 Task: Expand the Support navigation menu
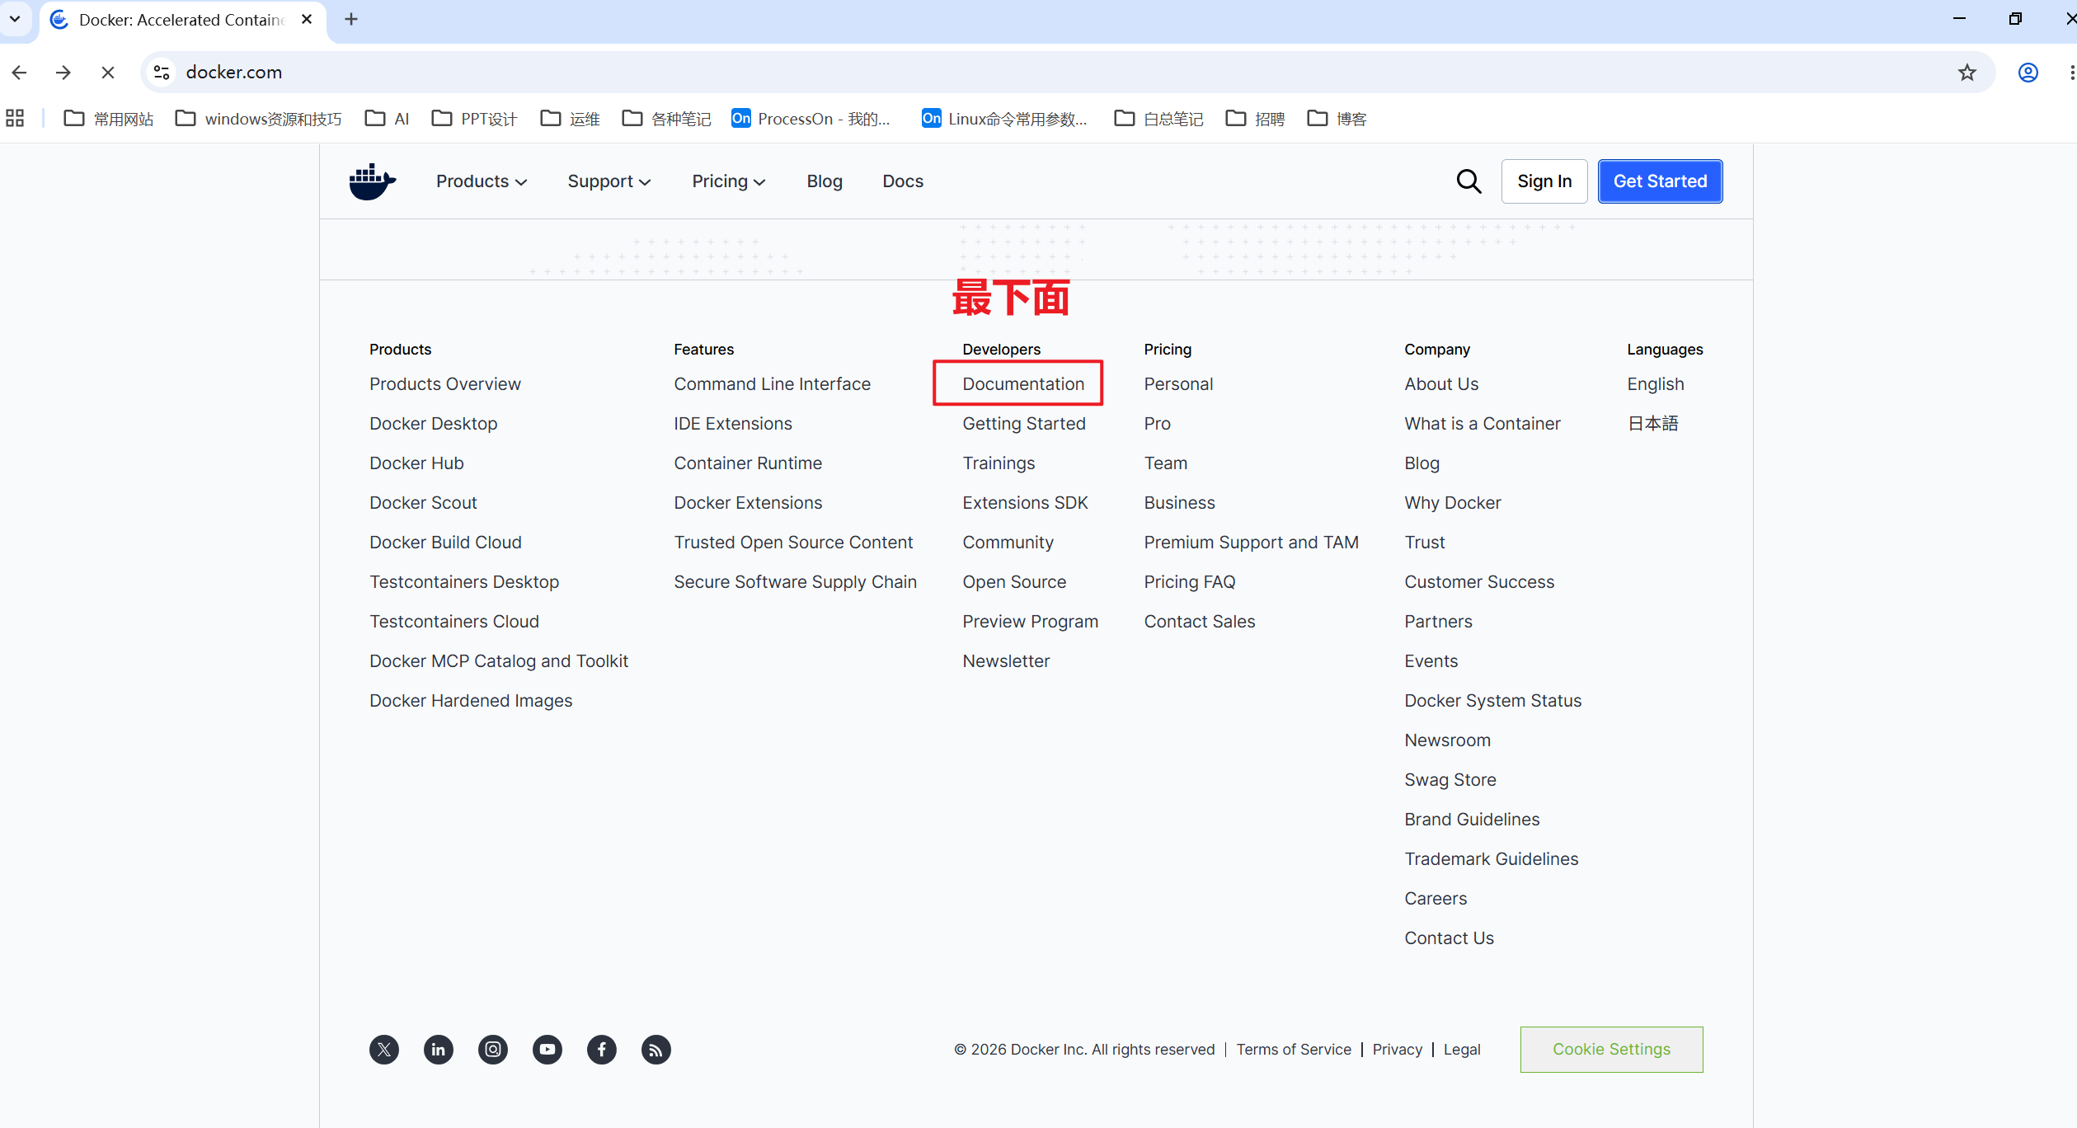click(x=609, y=181)
